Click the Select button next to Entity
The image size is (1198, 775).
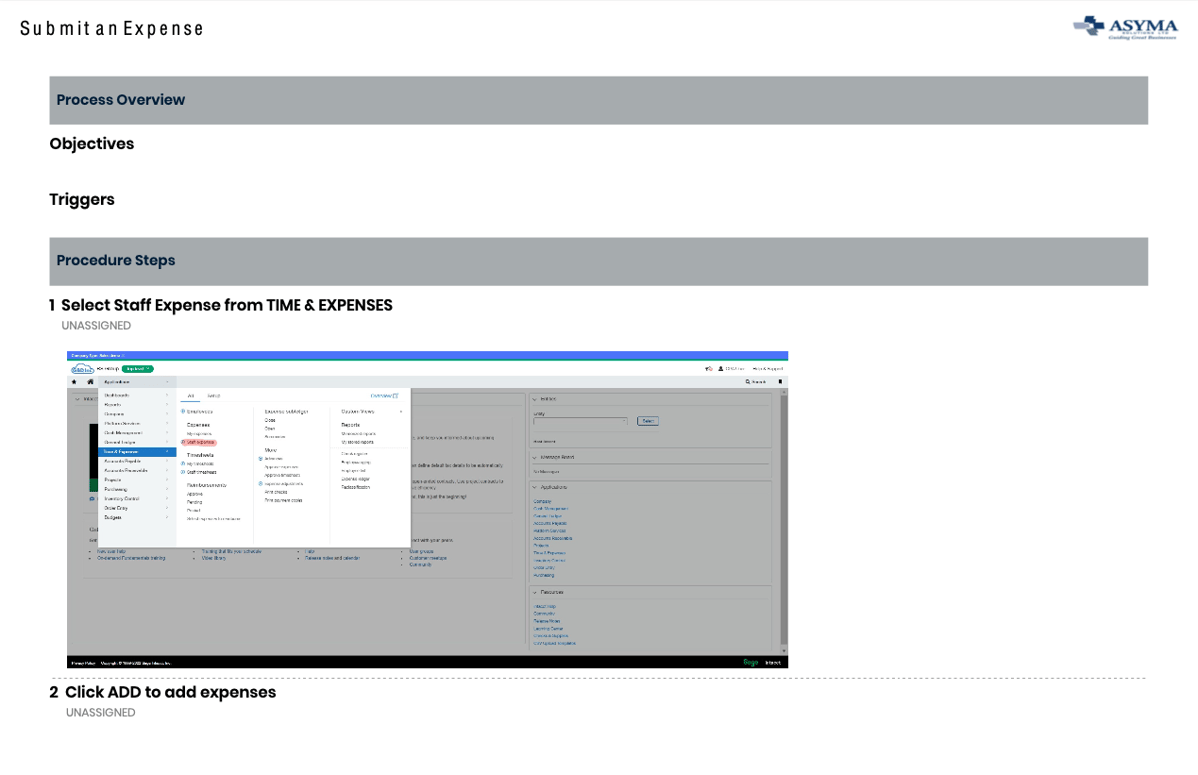[x=647, y=421]
